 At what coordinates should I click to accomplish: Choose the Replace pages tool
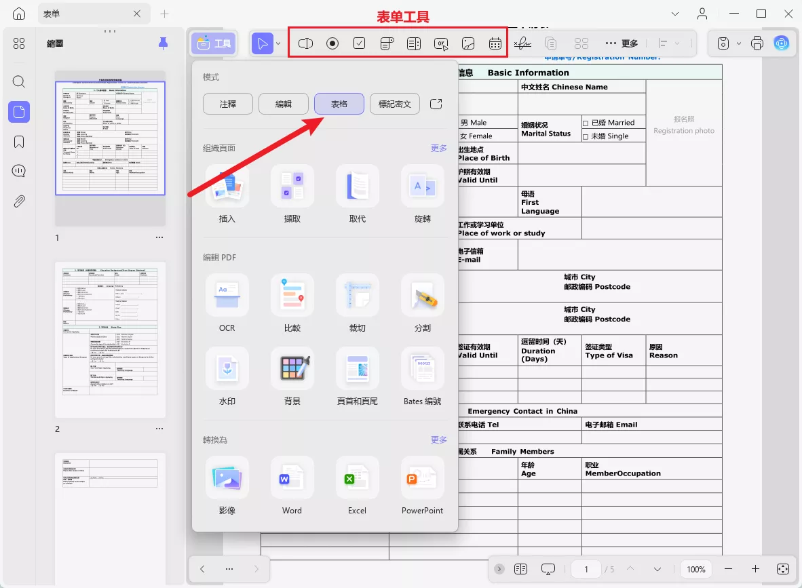click(x=357, y=195)
